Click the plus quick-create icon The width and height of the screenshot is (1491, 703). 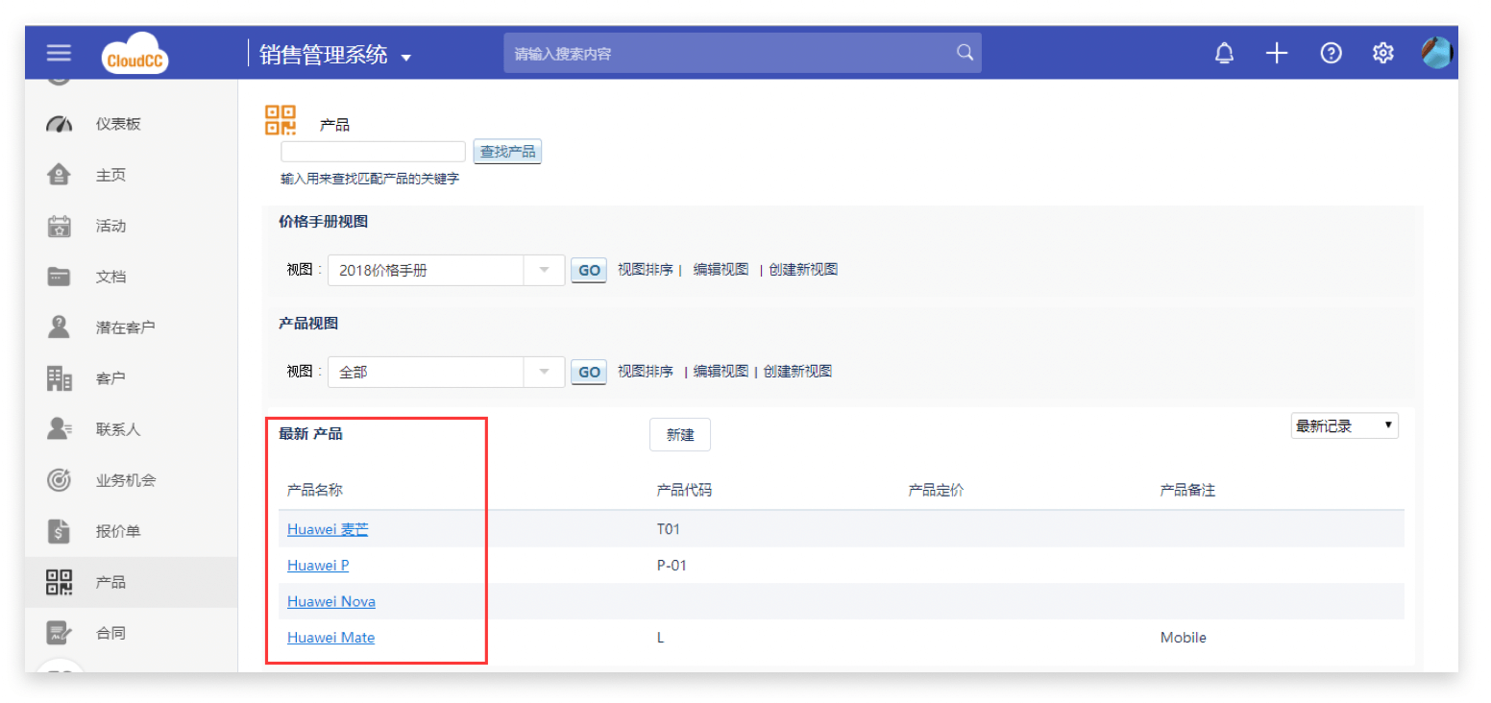tap(1276, 53)
